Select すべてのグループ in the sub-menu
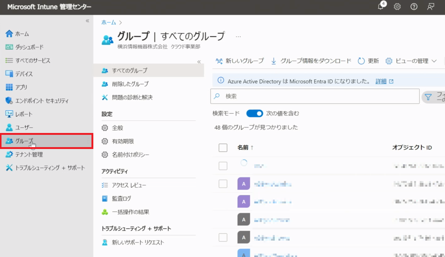445x257 pixels. (149, 70)
